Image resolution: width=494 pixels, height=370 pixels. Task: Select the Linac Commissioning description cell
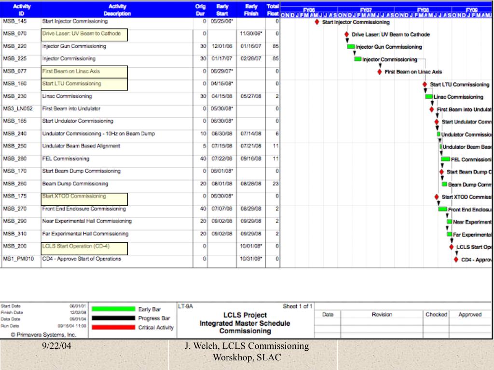pyautogui.click(x=67, y=96)
